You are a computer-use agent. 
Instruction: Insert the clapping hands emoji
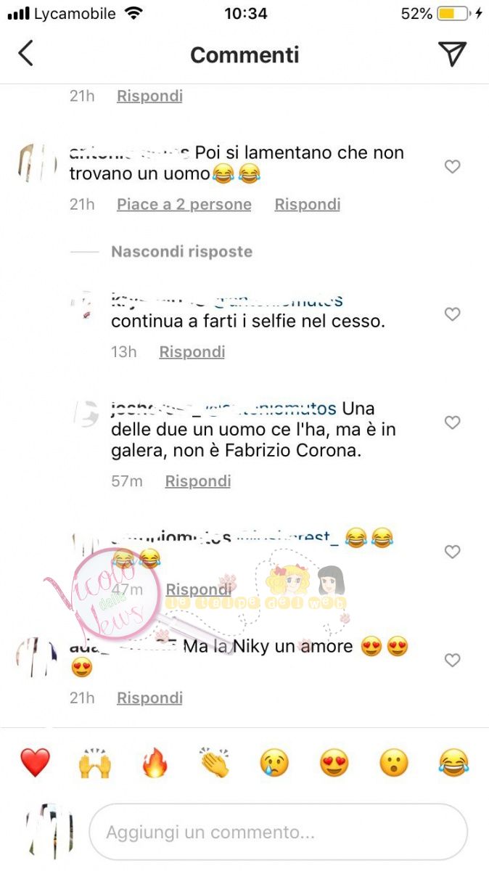[x=215, y=763]
